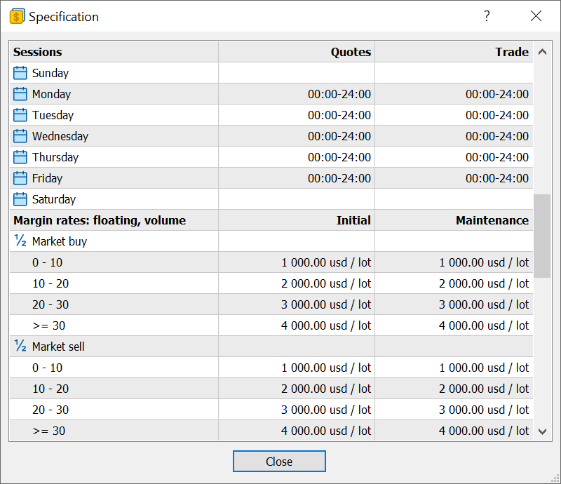This screenshot has width=561, height=484.
Task: Click the scrollbar down arrow
Action: [542, 431]
